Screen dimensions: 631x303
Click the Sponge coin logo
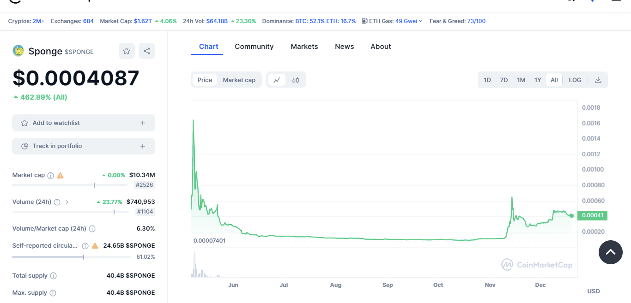[x=18, y=51]
